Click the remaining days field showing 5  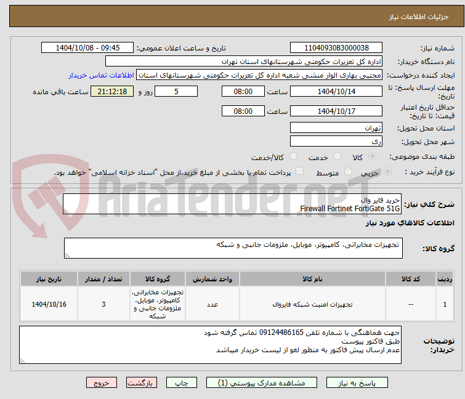click(x=176, y=91)
